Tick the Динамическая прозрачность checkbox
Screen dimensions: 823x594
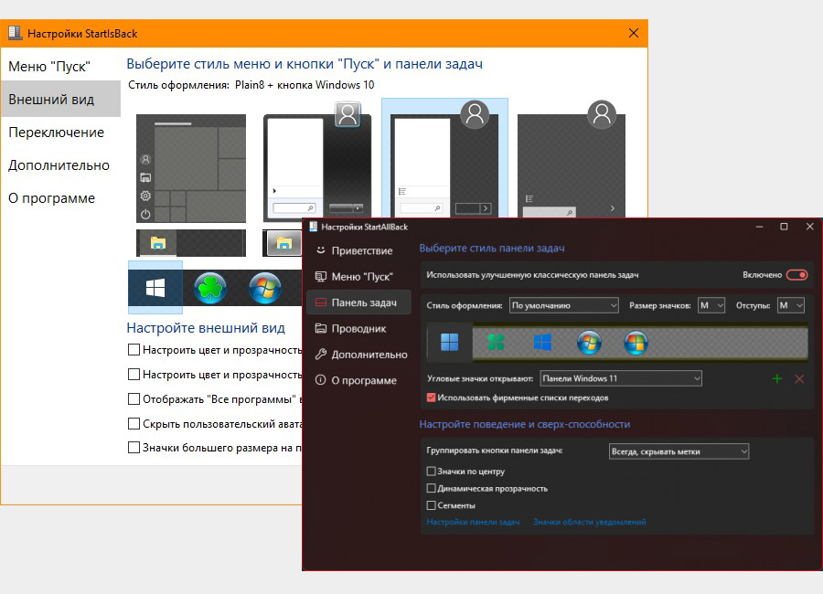pos(431,489)
